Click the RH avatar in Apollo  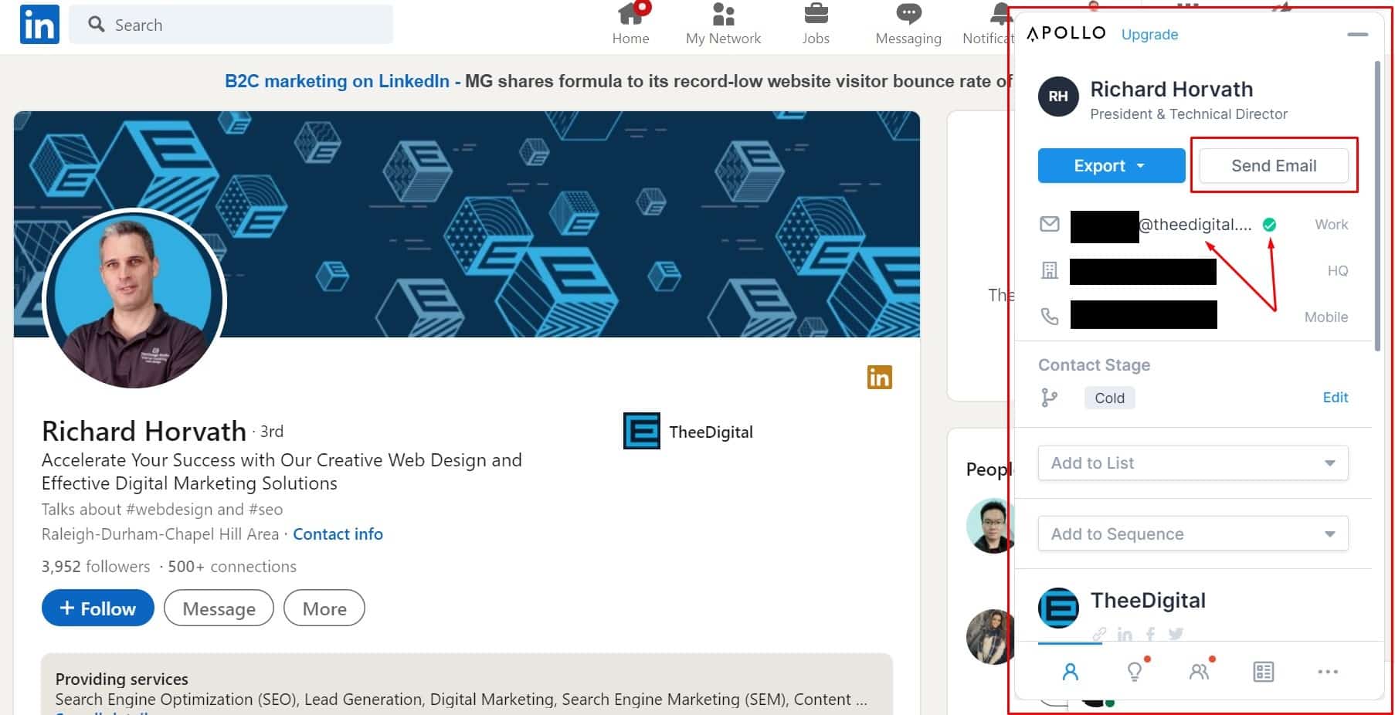tap(1058, 97)
